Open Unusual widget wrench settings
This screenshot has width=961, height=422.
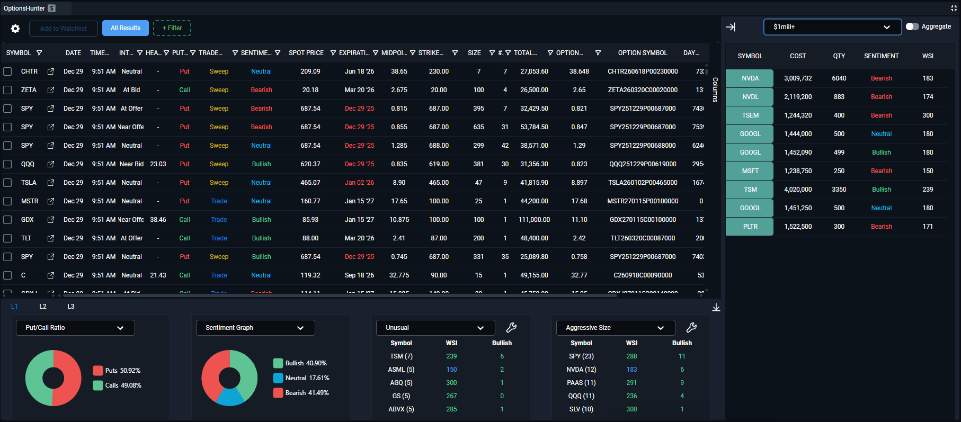(511, 328)
